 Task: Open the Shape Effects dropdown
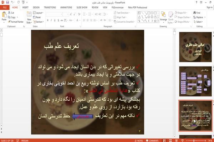tap(182, 22)
